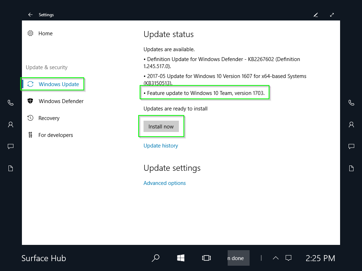Click the Feature update version 1703 line

204,93
